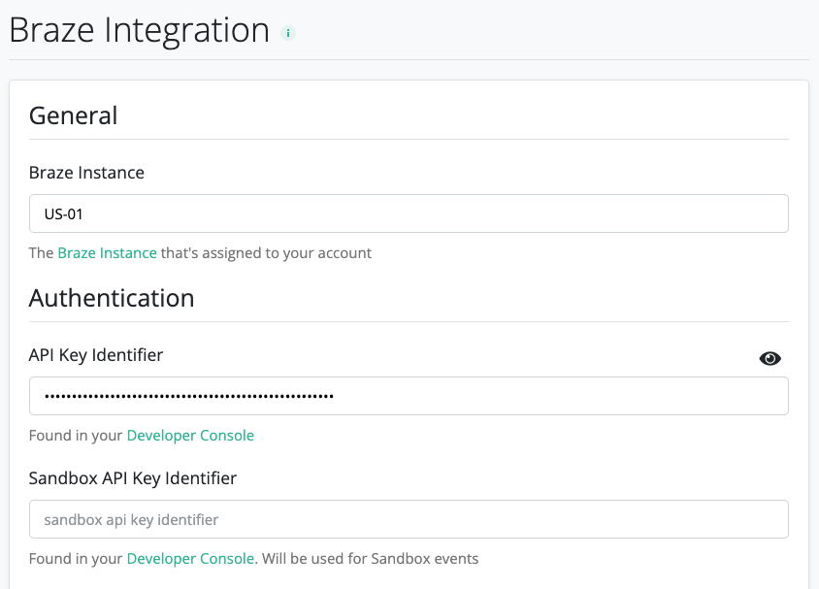Viewport: 819px width, 589px height.
Task: Click the "General" section heading
Action: tap(73, 115)
